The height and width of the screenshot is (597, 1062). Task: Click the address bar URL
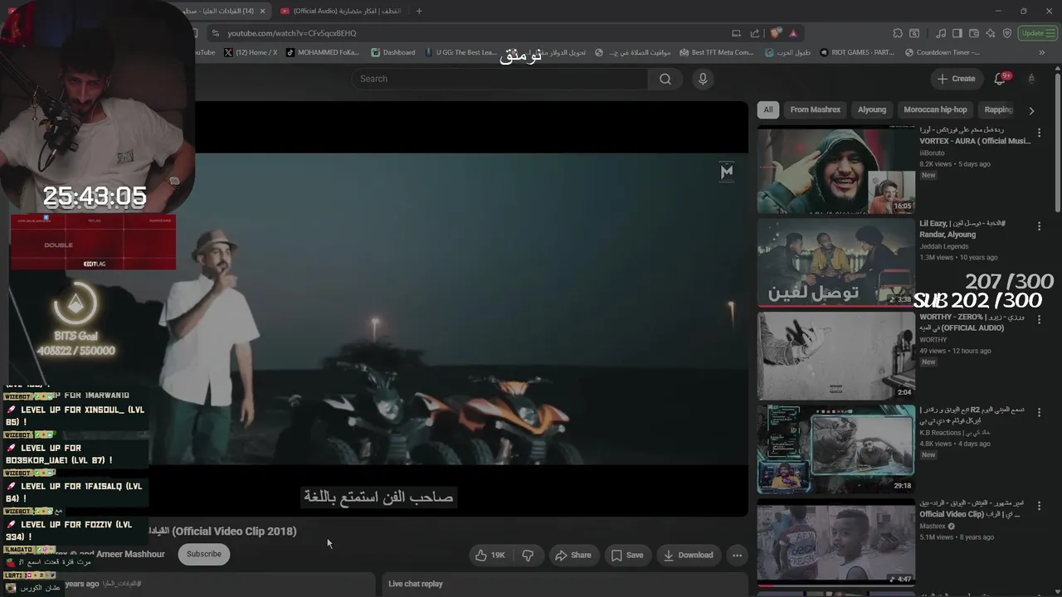click(x=292, y=33)
